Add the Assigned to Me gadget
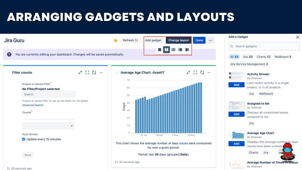Screen dimensions: 302x170 (x=236, y=114)
